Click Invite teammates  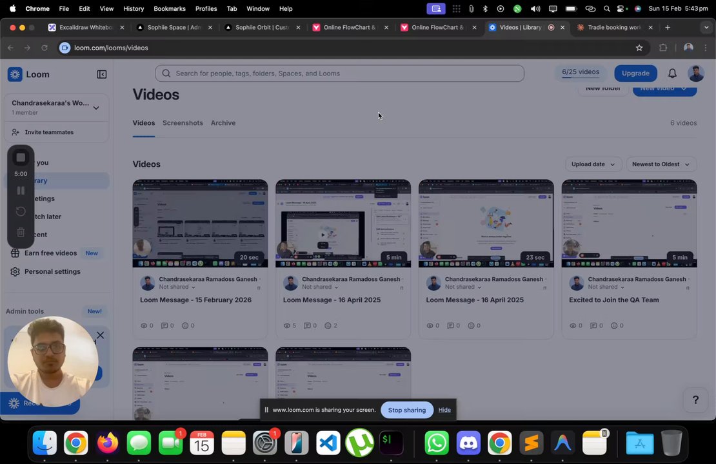[43, 132]
